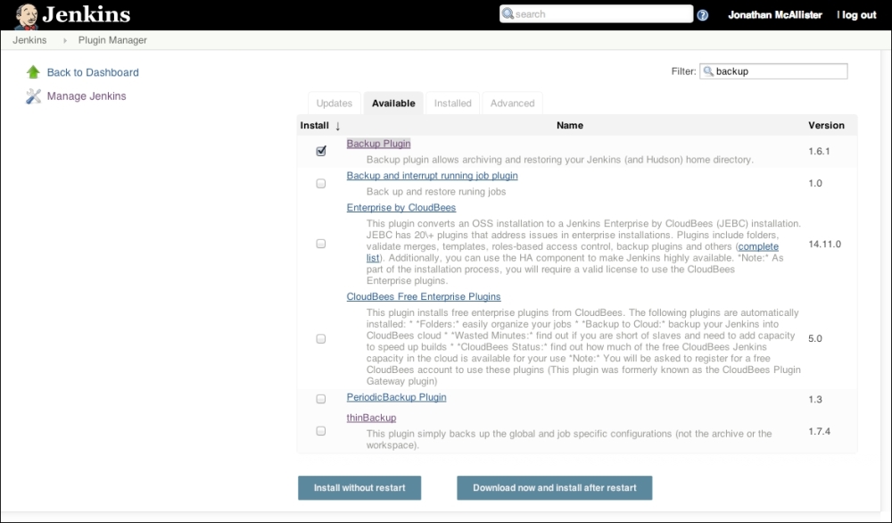Click the Jenkins butler logo icon

(x=26, y=16)
